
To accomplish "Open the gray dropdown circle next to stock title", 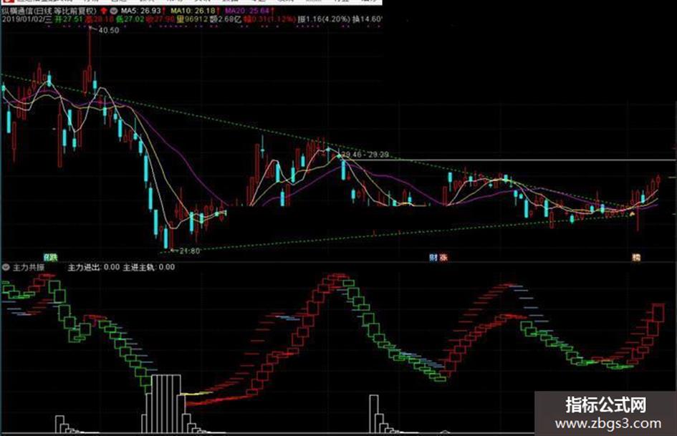I will pyautogui.click(x=114, y=10).
